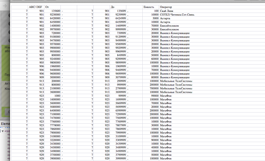
Task: Click the start number 135600
Action: 56,11
